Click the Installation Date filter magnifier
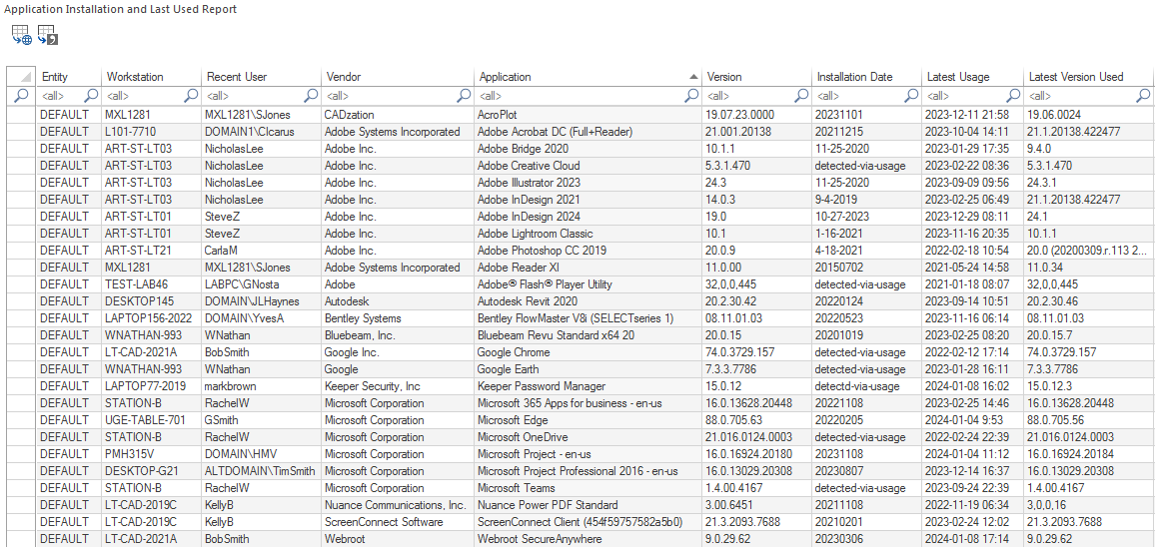The width and height of the screenshot is (1155, 547). [x=911, y=96]
